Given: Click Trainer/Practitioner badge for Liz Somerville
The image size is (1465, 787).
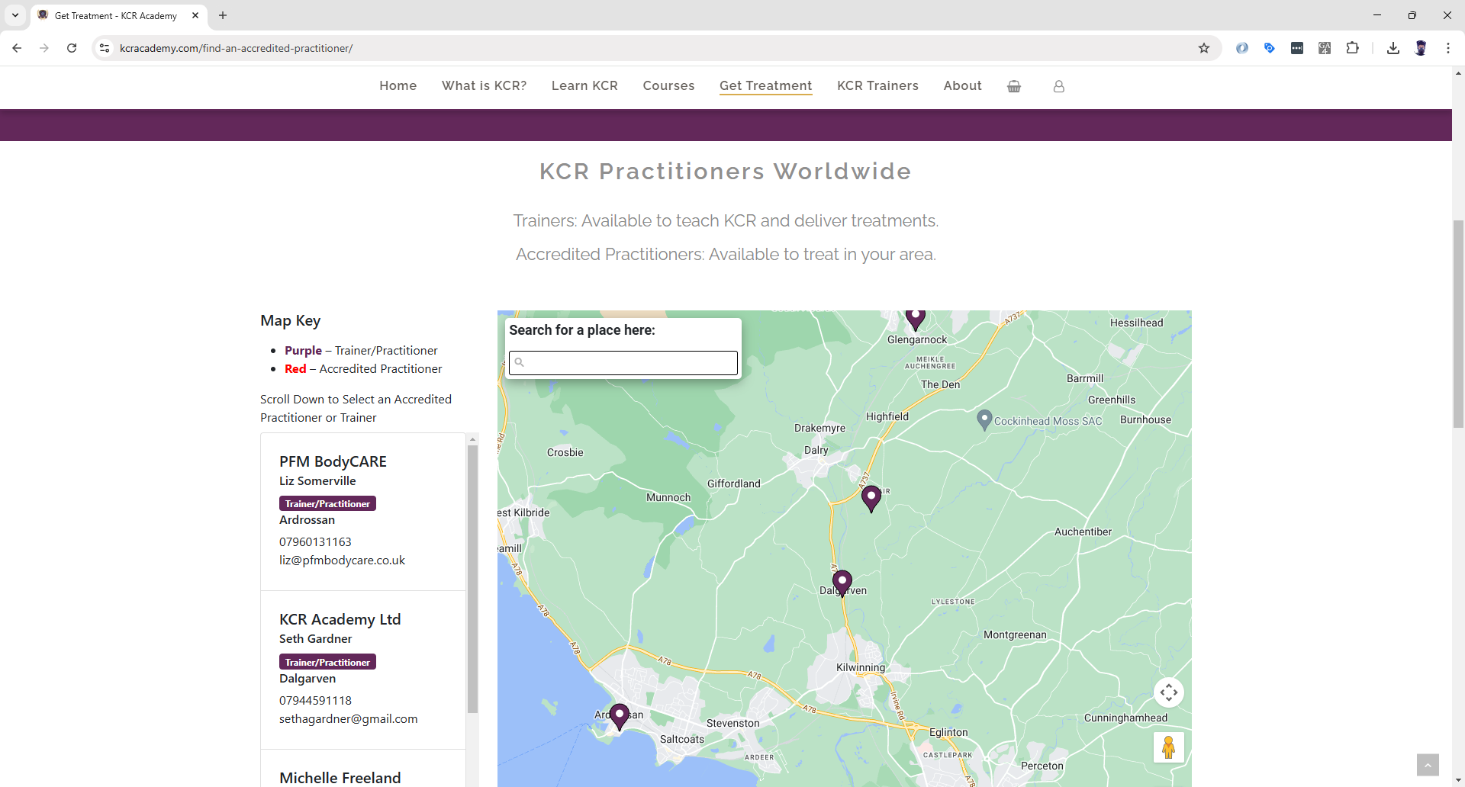Looking at the screenshot, I should point(327,503).
